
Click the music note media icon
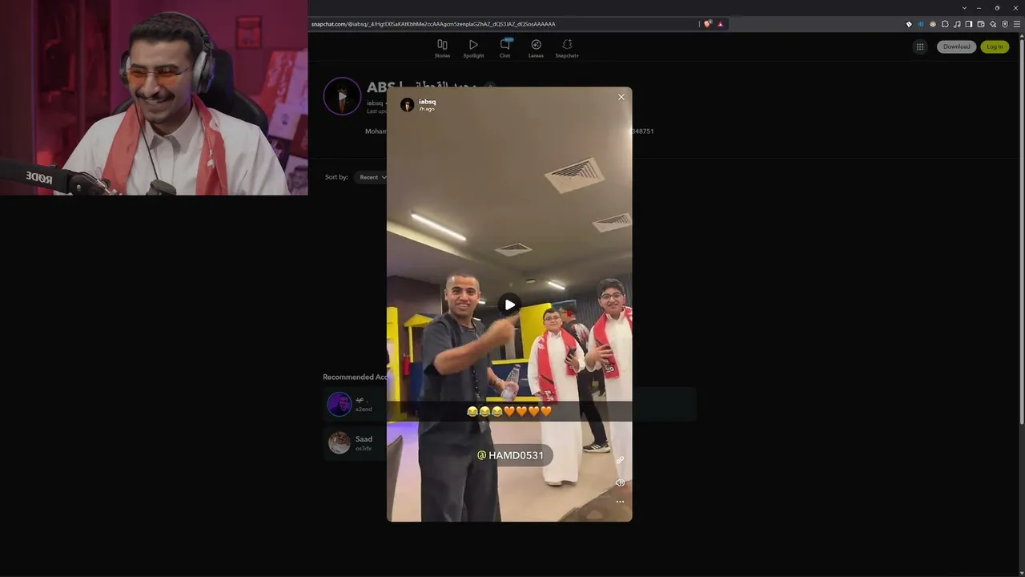coord(957,24)
